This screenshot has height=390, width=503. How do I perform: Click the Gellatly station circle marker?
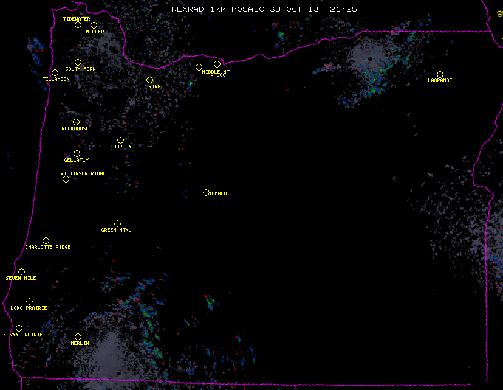coord(77,153)
